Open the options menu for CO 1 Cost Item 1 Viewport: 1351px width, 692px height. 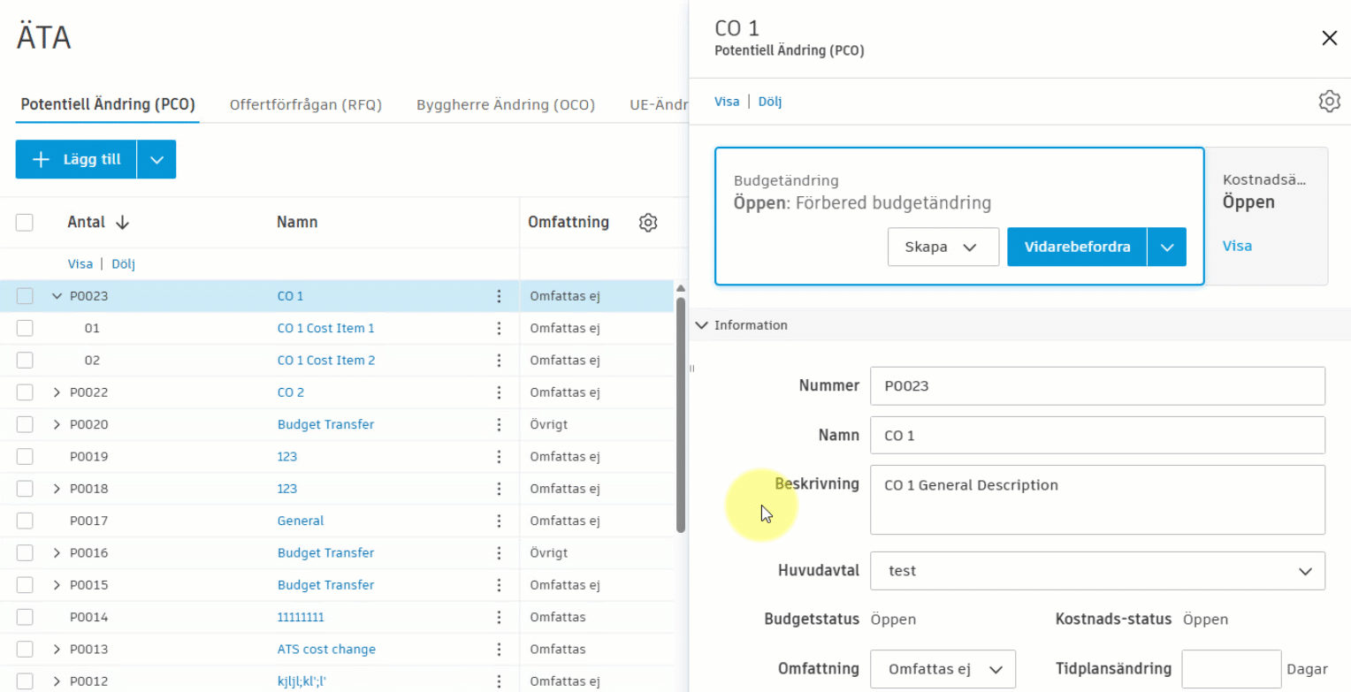pyautogui.click(x=500, y=328)
